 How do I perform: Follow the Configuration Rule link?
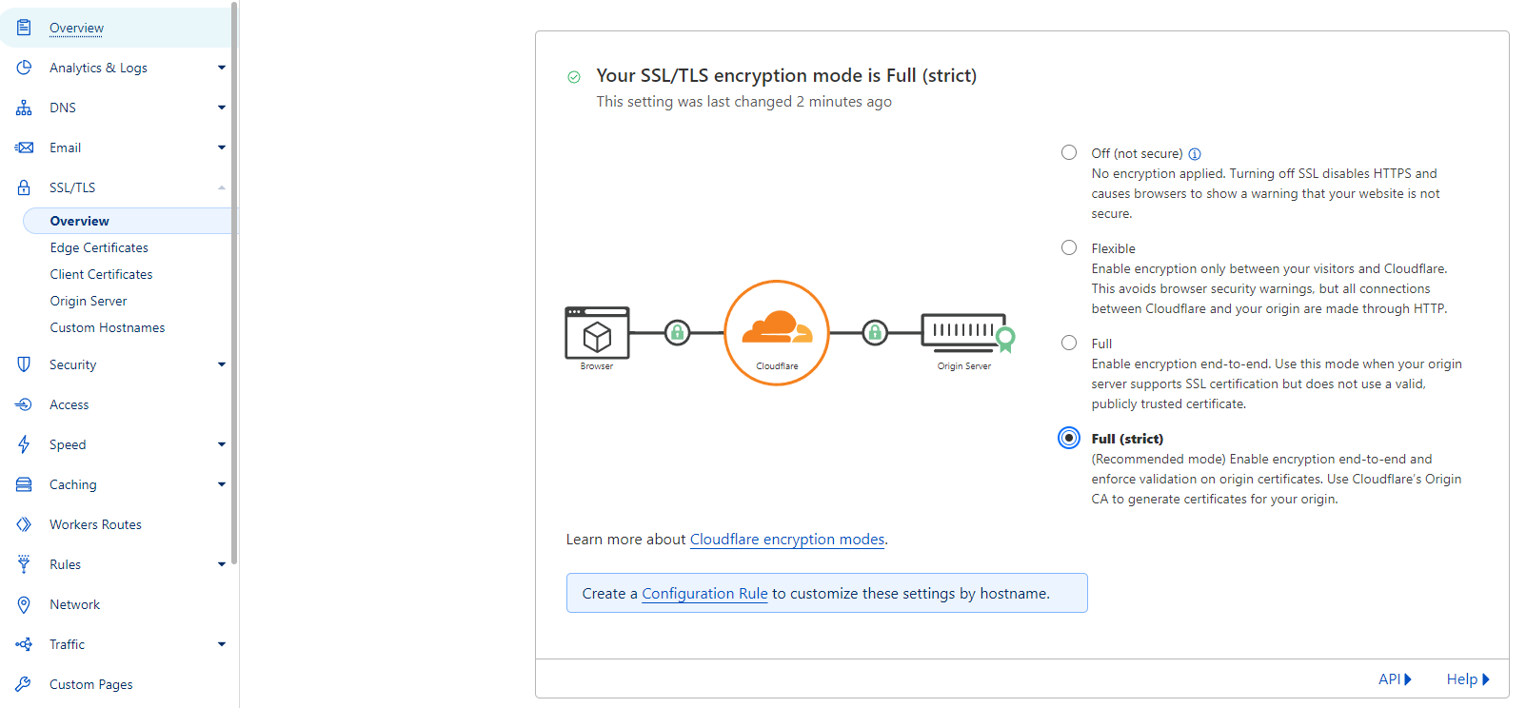tap(704, 594)
